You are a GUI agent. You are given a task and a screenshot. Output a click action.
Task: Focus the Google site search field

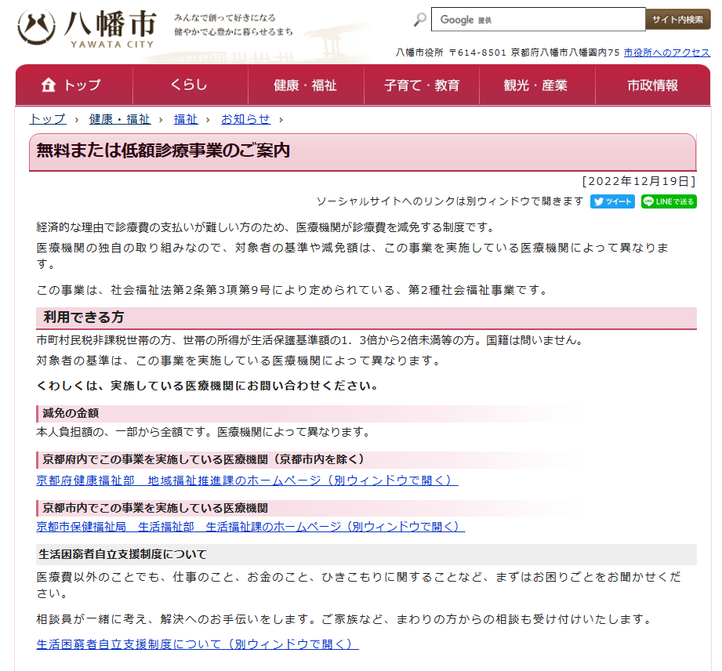click(538, 20)
